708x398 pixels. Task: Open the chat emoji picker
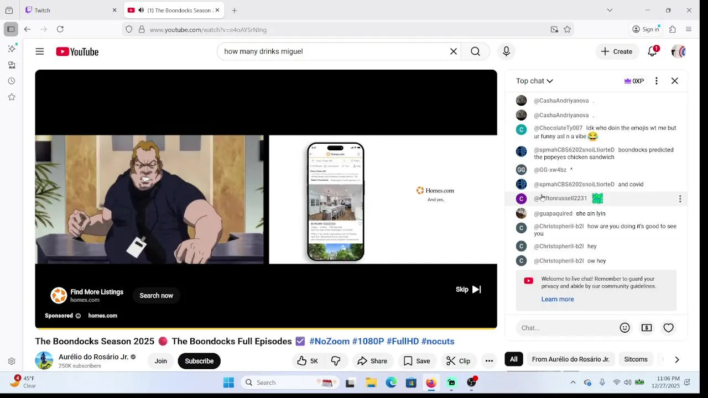(625, 328)
